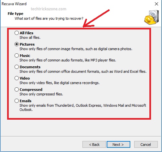
Task: Click the MP3 player files description
Action: 68,60
